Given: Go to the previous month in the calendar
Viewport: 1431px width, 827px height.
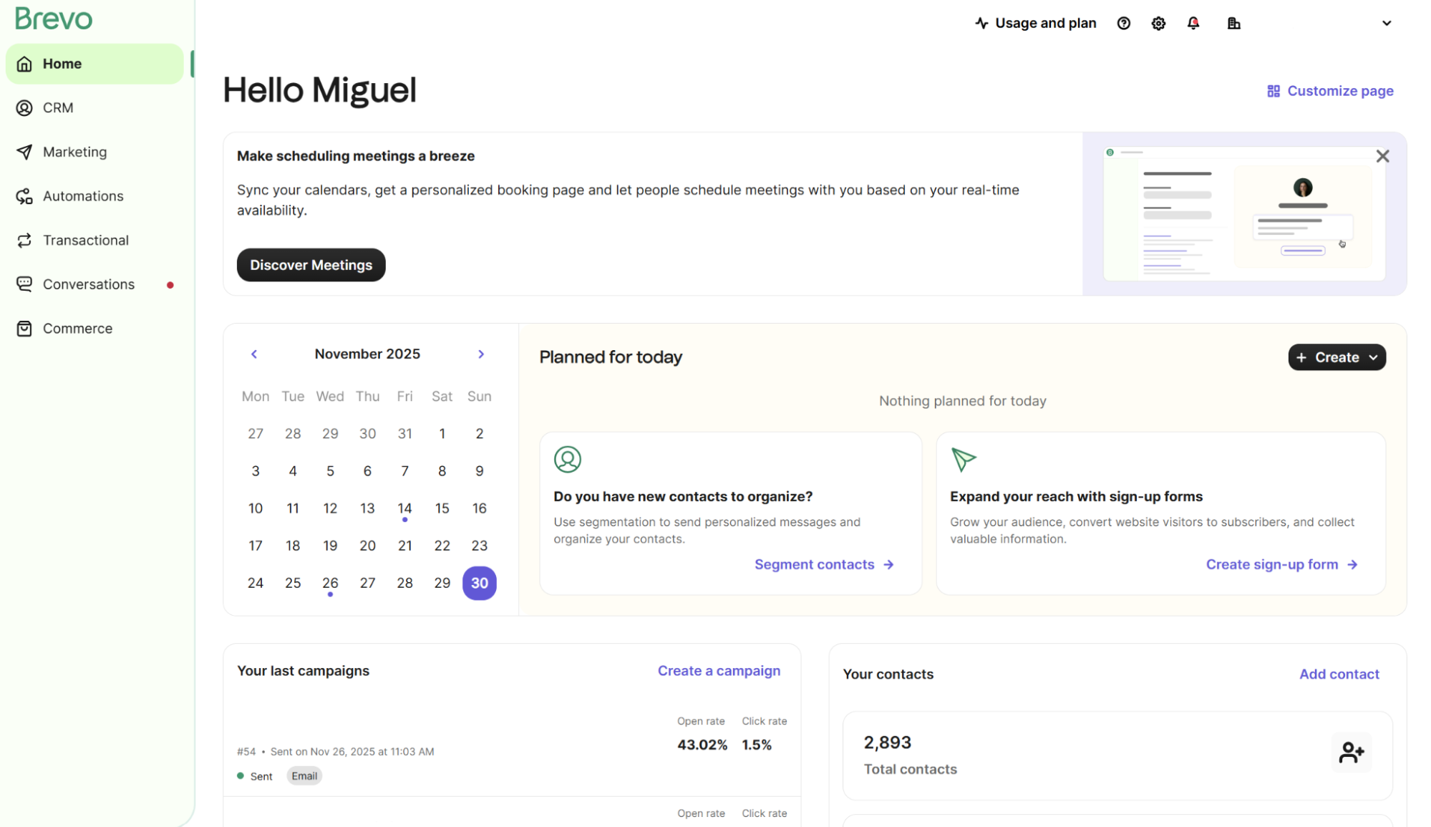Looking at the screenshot, I should pos(254,354).
